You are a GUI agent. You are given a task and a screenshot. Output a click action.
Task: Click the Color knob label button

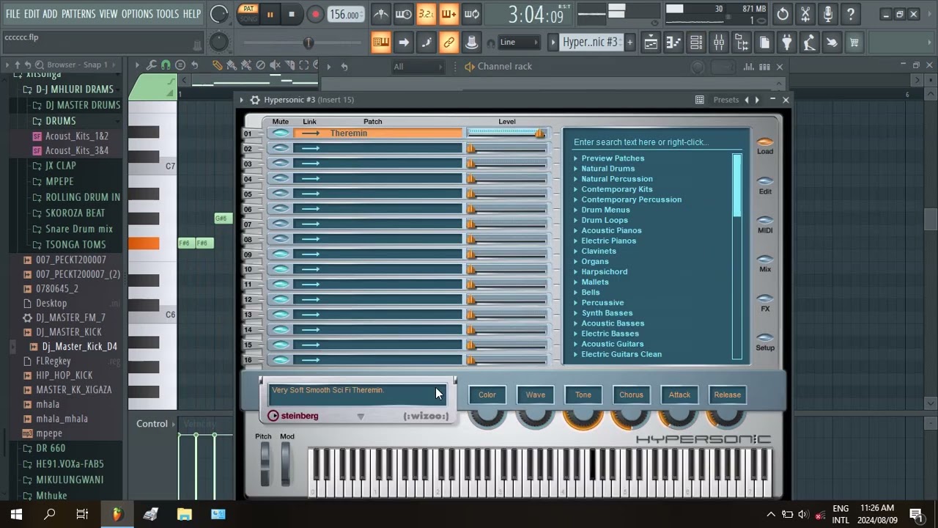487,395
